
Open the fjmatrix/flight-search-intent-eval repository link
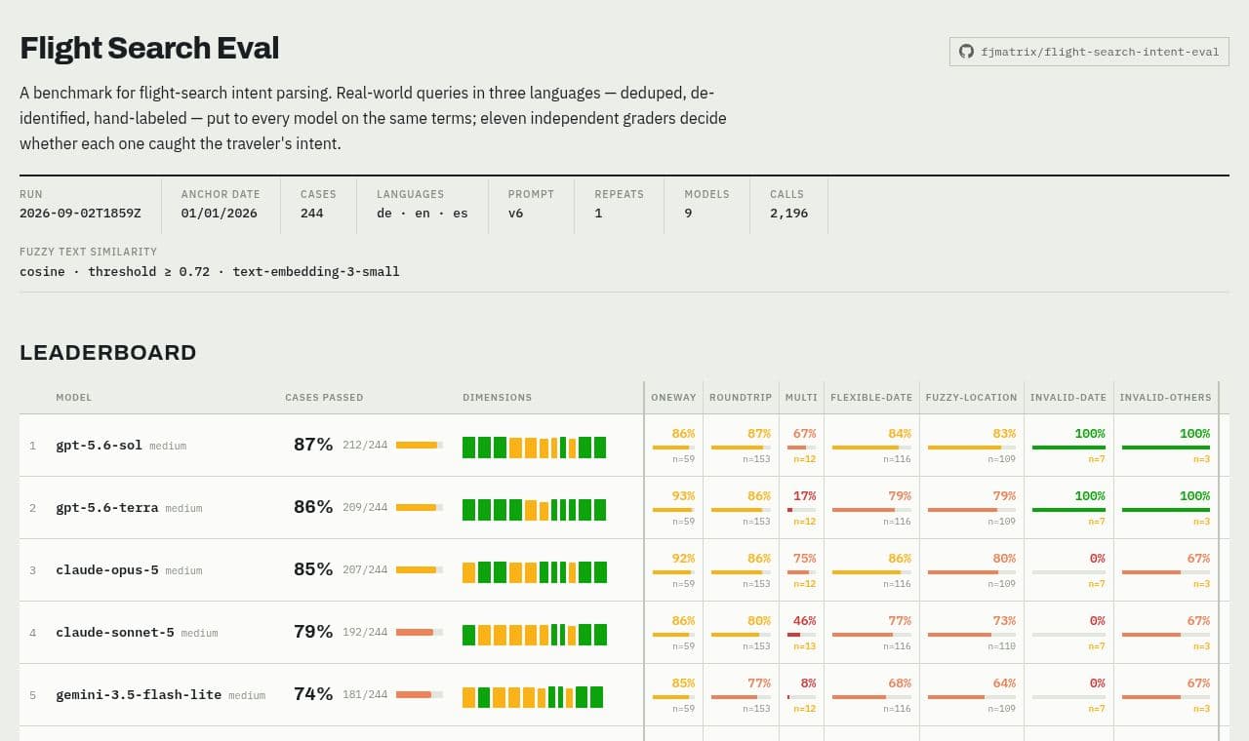tap(1089, 52)
